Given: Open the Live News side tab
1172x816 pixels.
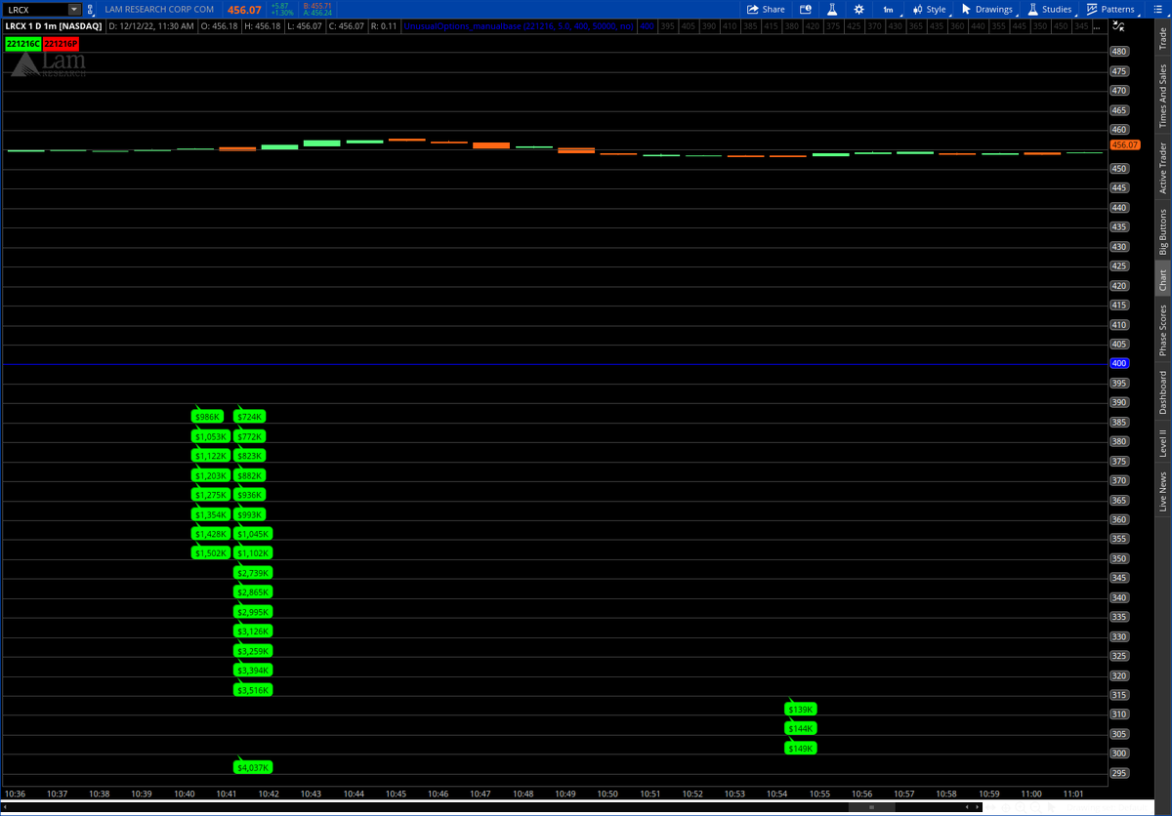Looking at the screenshot, I should coord(1162,491).
